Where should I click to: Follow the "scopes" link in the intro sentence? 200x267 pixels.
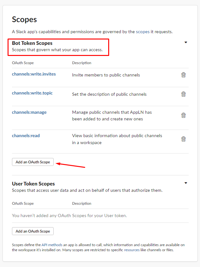click(143, 32)
